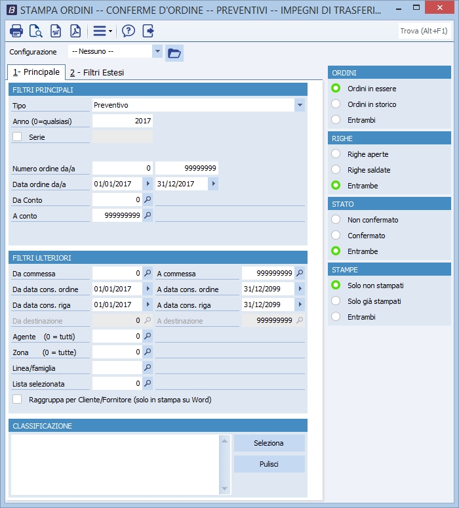This screenshot has height=508, width=459.
Task: Click the Anno input field showing 2017
Action: [x=123, y=121]
